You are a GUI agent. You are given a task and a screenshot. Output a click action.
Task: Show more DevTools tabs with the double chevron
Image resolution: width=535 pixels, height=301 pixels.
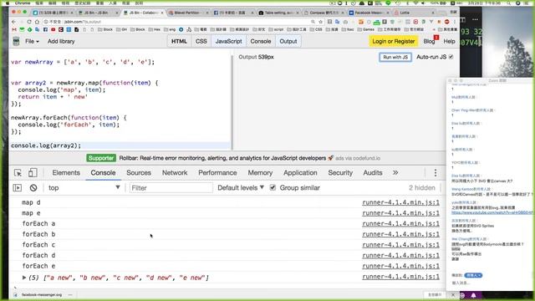click(x=395, y=173)
